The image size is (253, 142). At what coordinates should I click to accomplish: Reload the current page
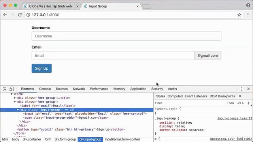(20, 15)
